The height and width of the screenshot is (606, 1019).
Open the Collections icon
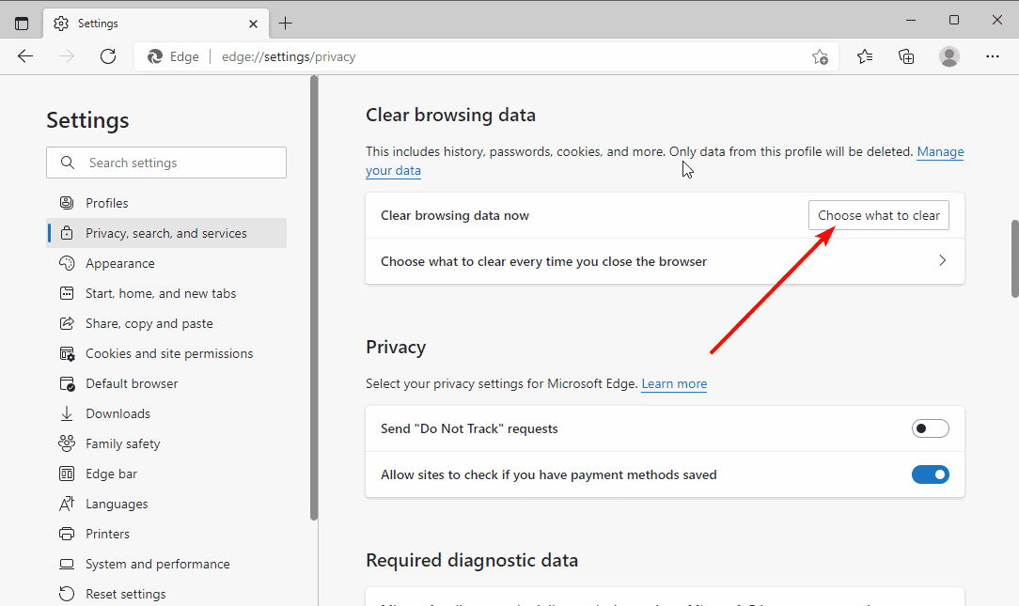(906, 56)
